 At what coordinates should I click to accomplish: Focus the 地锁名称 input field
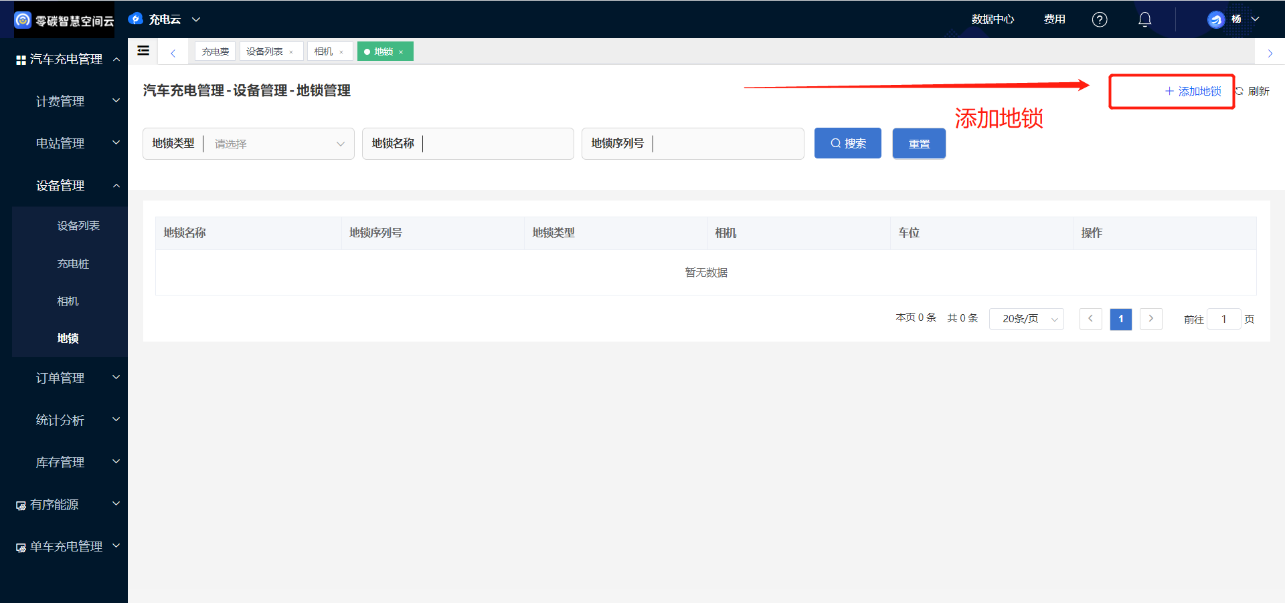[468, 144]
